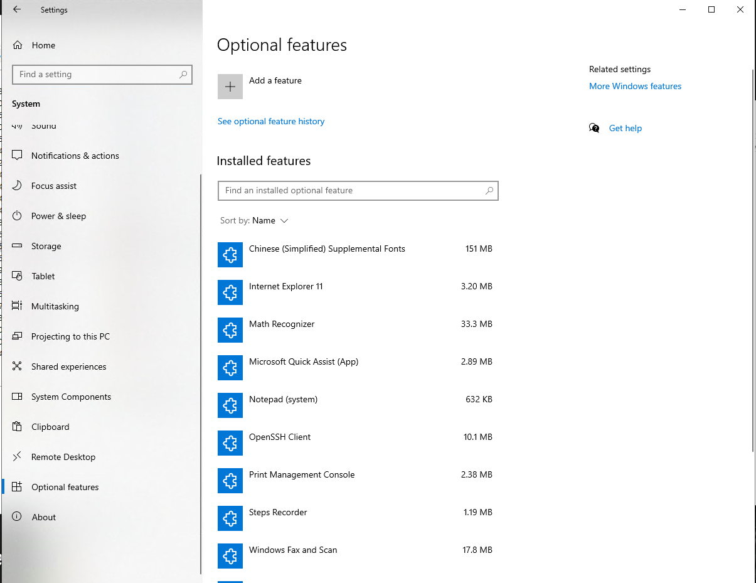The width and height of the screenshot is (756, 583).
Task: Click the Internet Explorer 11 feature icon
Action: click(230, 292)
